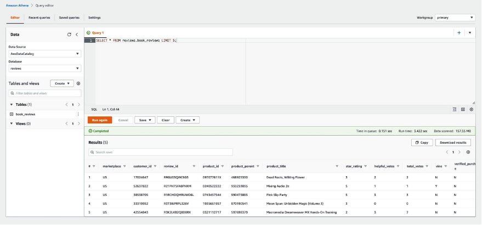Open query tabs dropdown arrow
This screenshot has width=482, height=225.
[470, 32]
